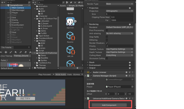Image resolution: width=184 pixels, height=109 pixels.
Task: Uncheck the Render Shadows checkbox
Action: point(107,43)
